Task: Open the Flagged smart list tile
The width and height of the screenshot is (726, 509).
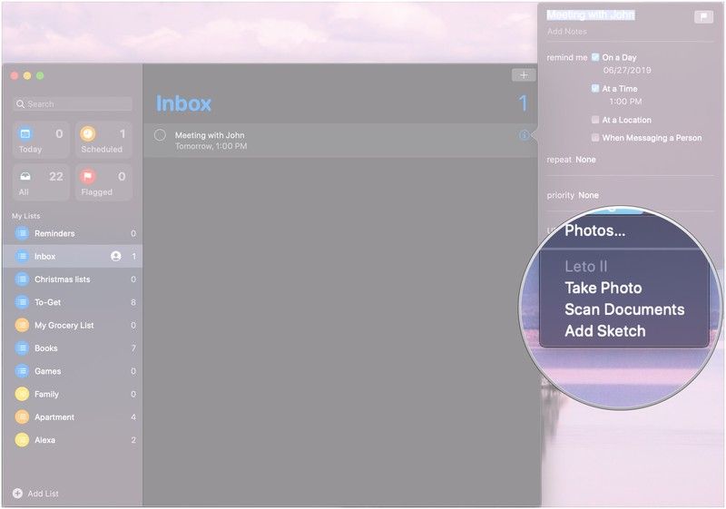Action: pos(103,182)
